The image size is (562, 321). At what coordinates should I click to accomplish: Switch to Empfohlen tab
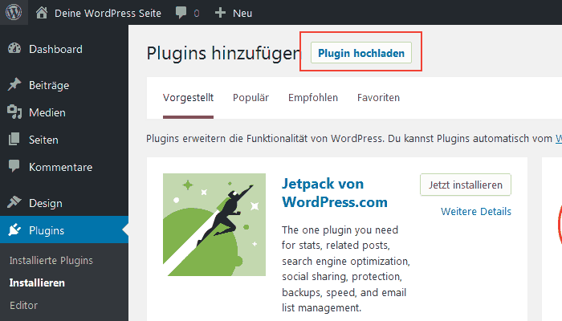(x=313, y=97)
